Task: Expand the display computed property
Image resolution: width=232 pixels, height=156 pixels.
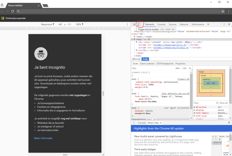Action: pos(195,110)
